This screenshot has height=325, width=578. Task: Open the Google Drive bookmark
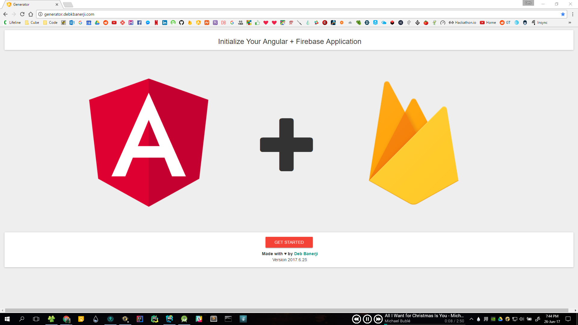coord(97,23)
